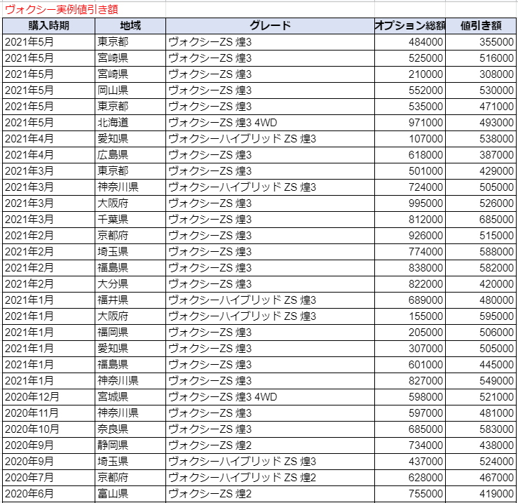518x503 pixels.
Task: Click the grade cell ヴォクシーハイブリッド ZS 煌2
Action: pos(270,478)
